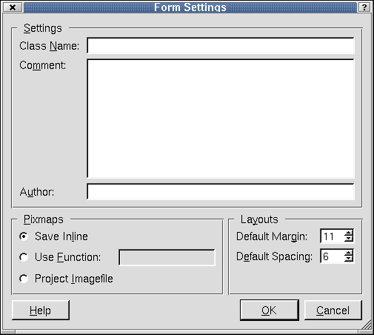Image resolution: width=374 pixels, height=335 pixels.
Task: Increase Default Spacing with up arrow
Action: pos(349,253)
